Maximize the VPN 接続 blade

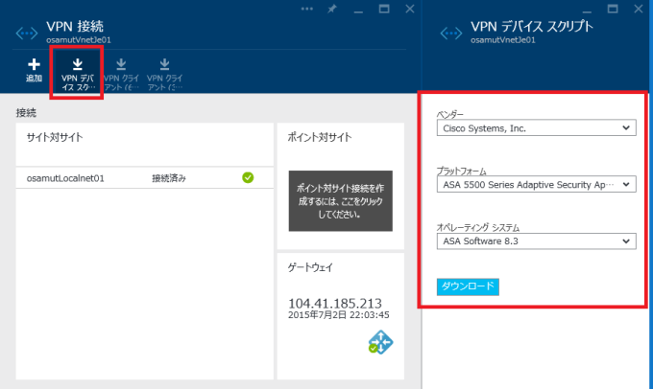coord(384,9)
